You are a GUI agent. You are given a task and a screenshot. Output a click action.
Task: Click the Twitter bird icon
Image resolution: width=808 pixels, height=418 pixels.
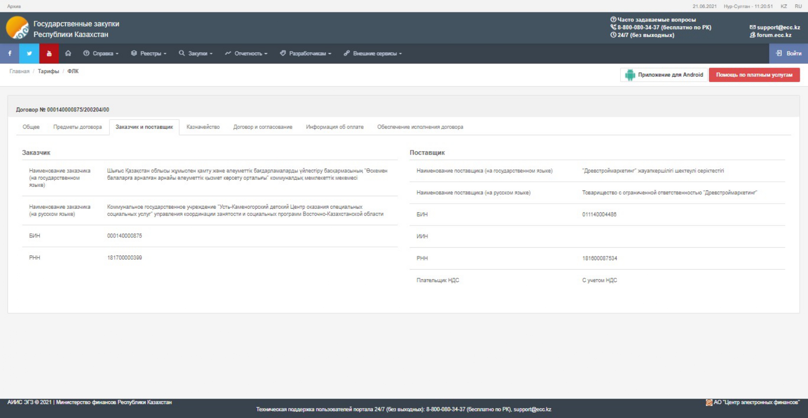pyautogui.click(x=29, y=53)
